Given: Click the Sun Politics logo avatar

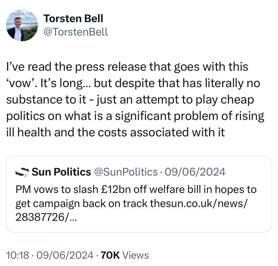Looking at the screenshot, I should pyautogui.click(x=22, y=172).
